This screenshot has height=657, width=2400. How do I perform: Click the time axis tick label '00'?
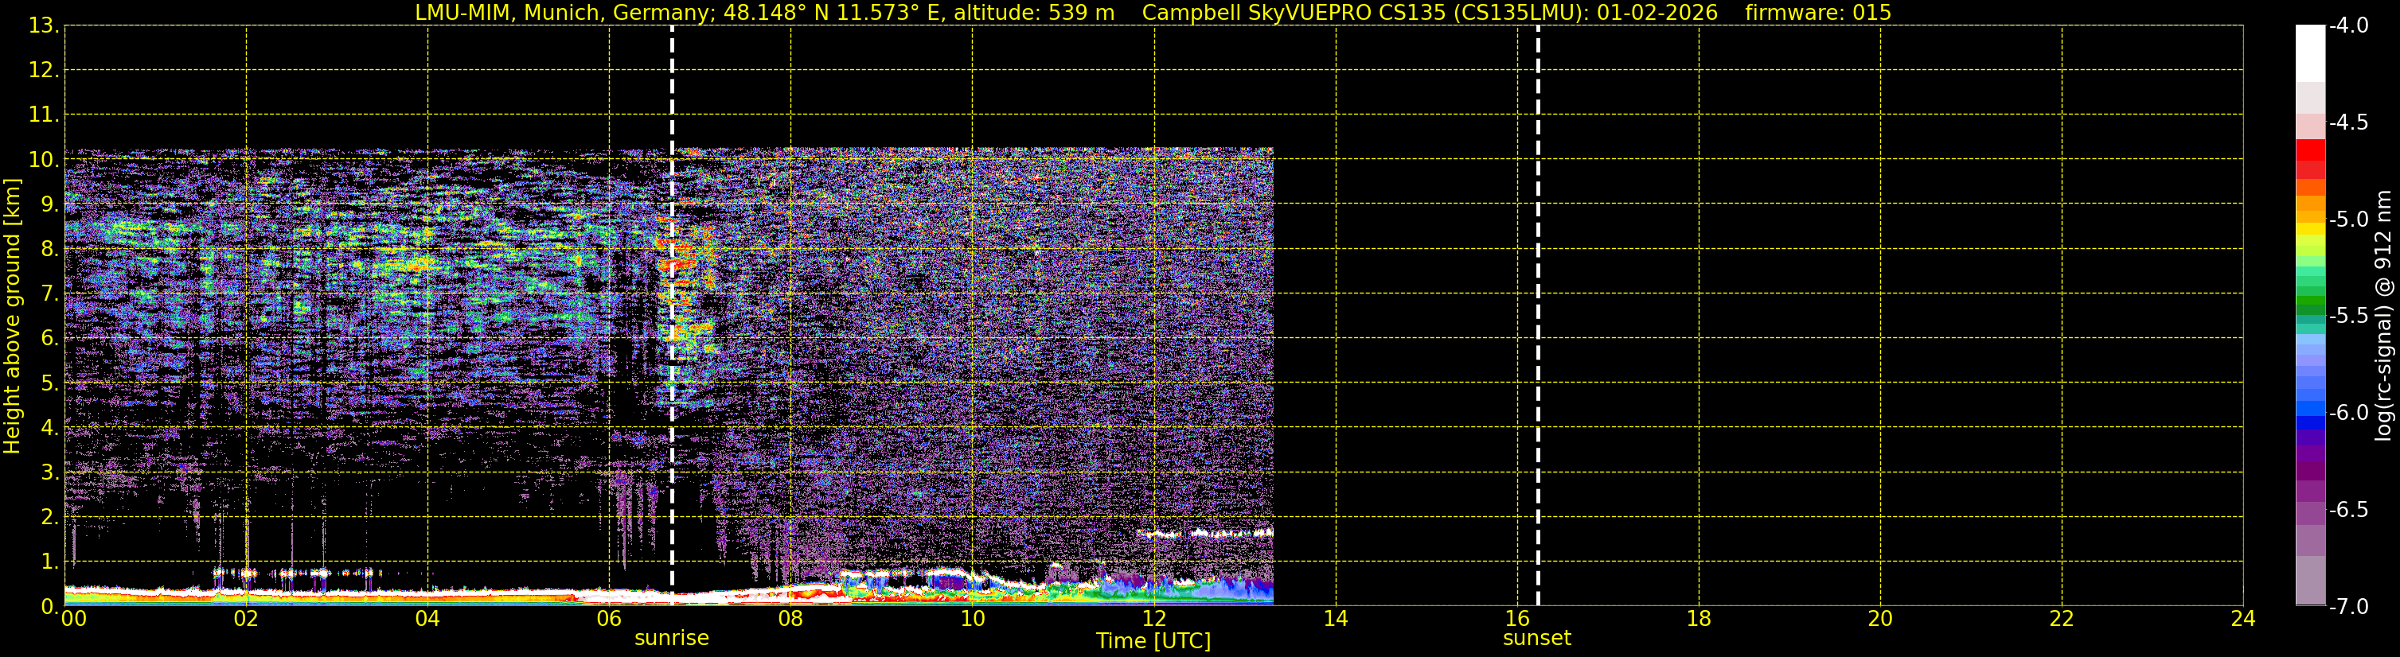coord(73,619)
